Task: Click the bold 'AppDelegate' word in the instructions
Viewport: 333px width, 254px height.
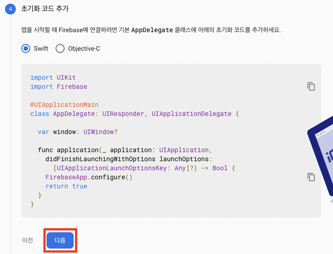Action: 152,30
